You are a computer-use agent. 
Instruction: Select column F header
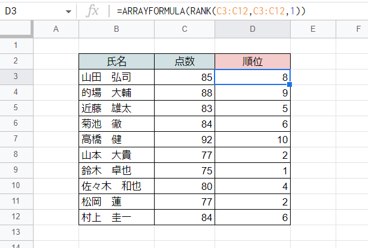(352, 29)
